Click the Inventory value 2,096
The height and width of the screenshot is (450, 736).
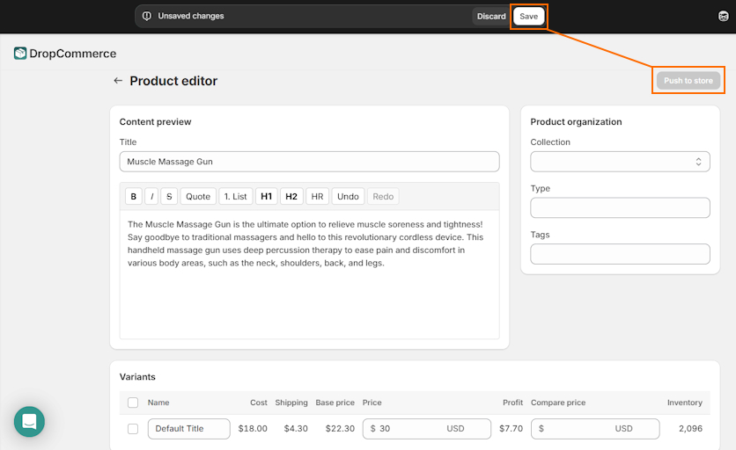690,428
